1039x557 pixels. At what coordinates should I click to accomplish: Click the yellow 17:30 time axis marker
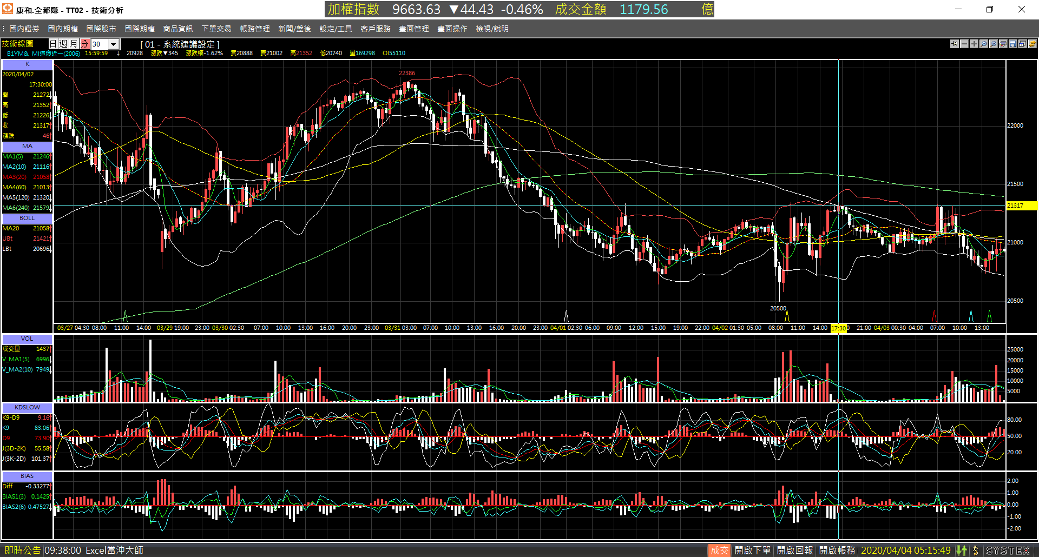(838, 328)
